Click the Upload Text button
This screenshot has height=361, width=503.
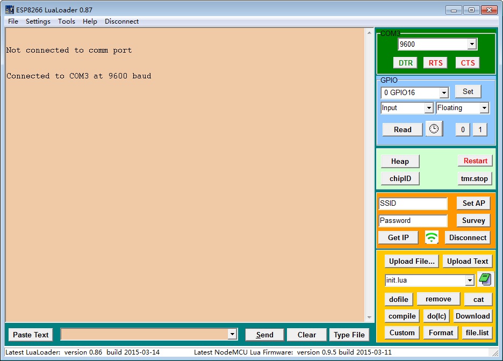click(467, 261)
